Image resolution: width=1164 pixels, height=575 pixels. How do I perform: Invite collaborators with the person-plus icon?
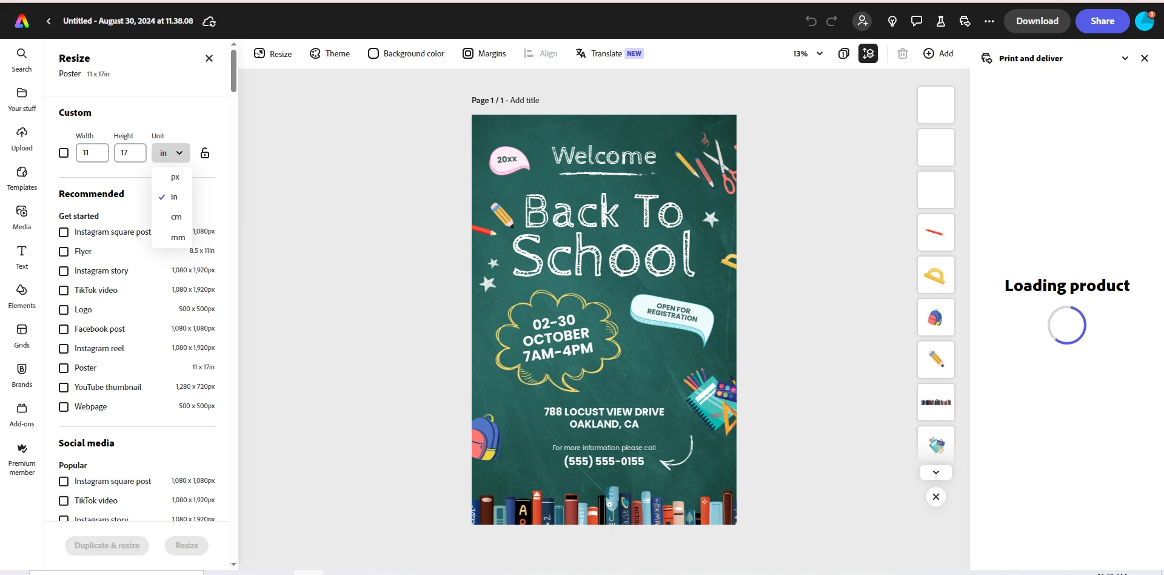pyautogui.click(x=862, y=21)
